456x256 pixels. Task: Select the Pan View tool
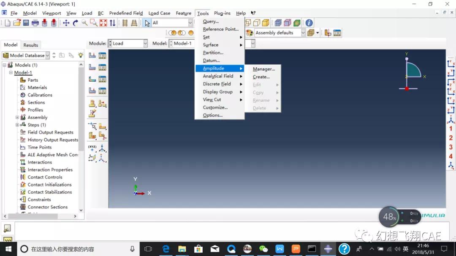(66, 23)
